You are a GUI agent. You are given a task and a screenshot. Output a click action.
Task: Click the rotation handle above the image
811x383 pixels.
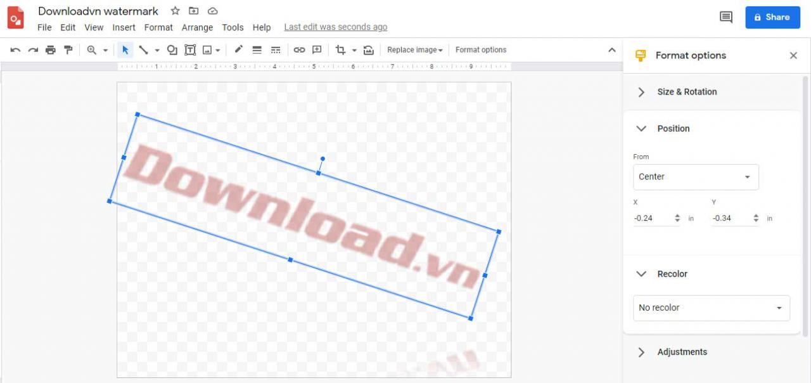[x=322, y=159]
